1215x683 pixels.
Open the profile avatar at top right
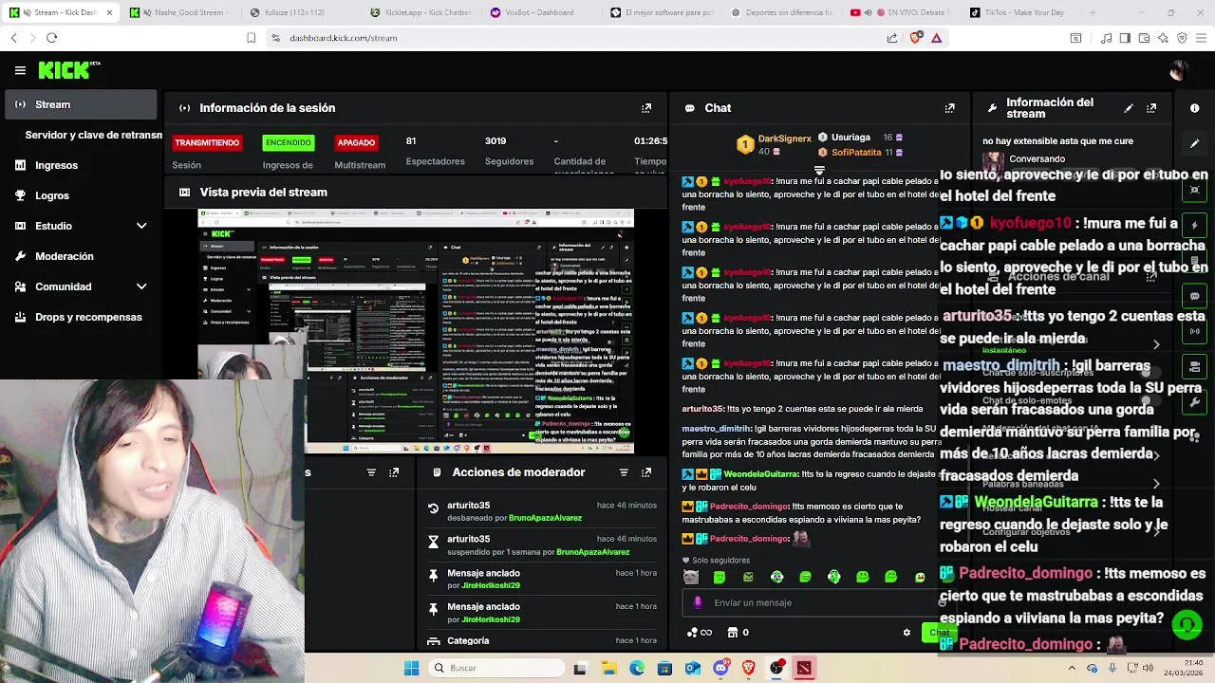point(1178,70)
